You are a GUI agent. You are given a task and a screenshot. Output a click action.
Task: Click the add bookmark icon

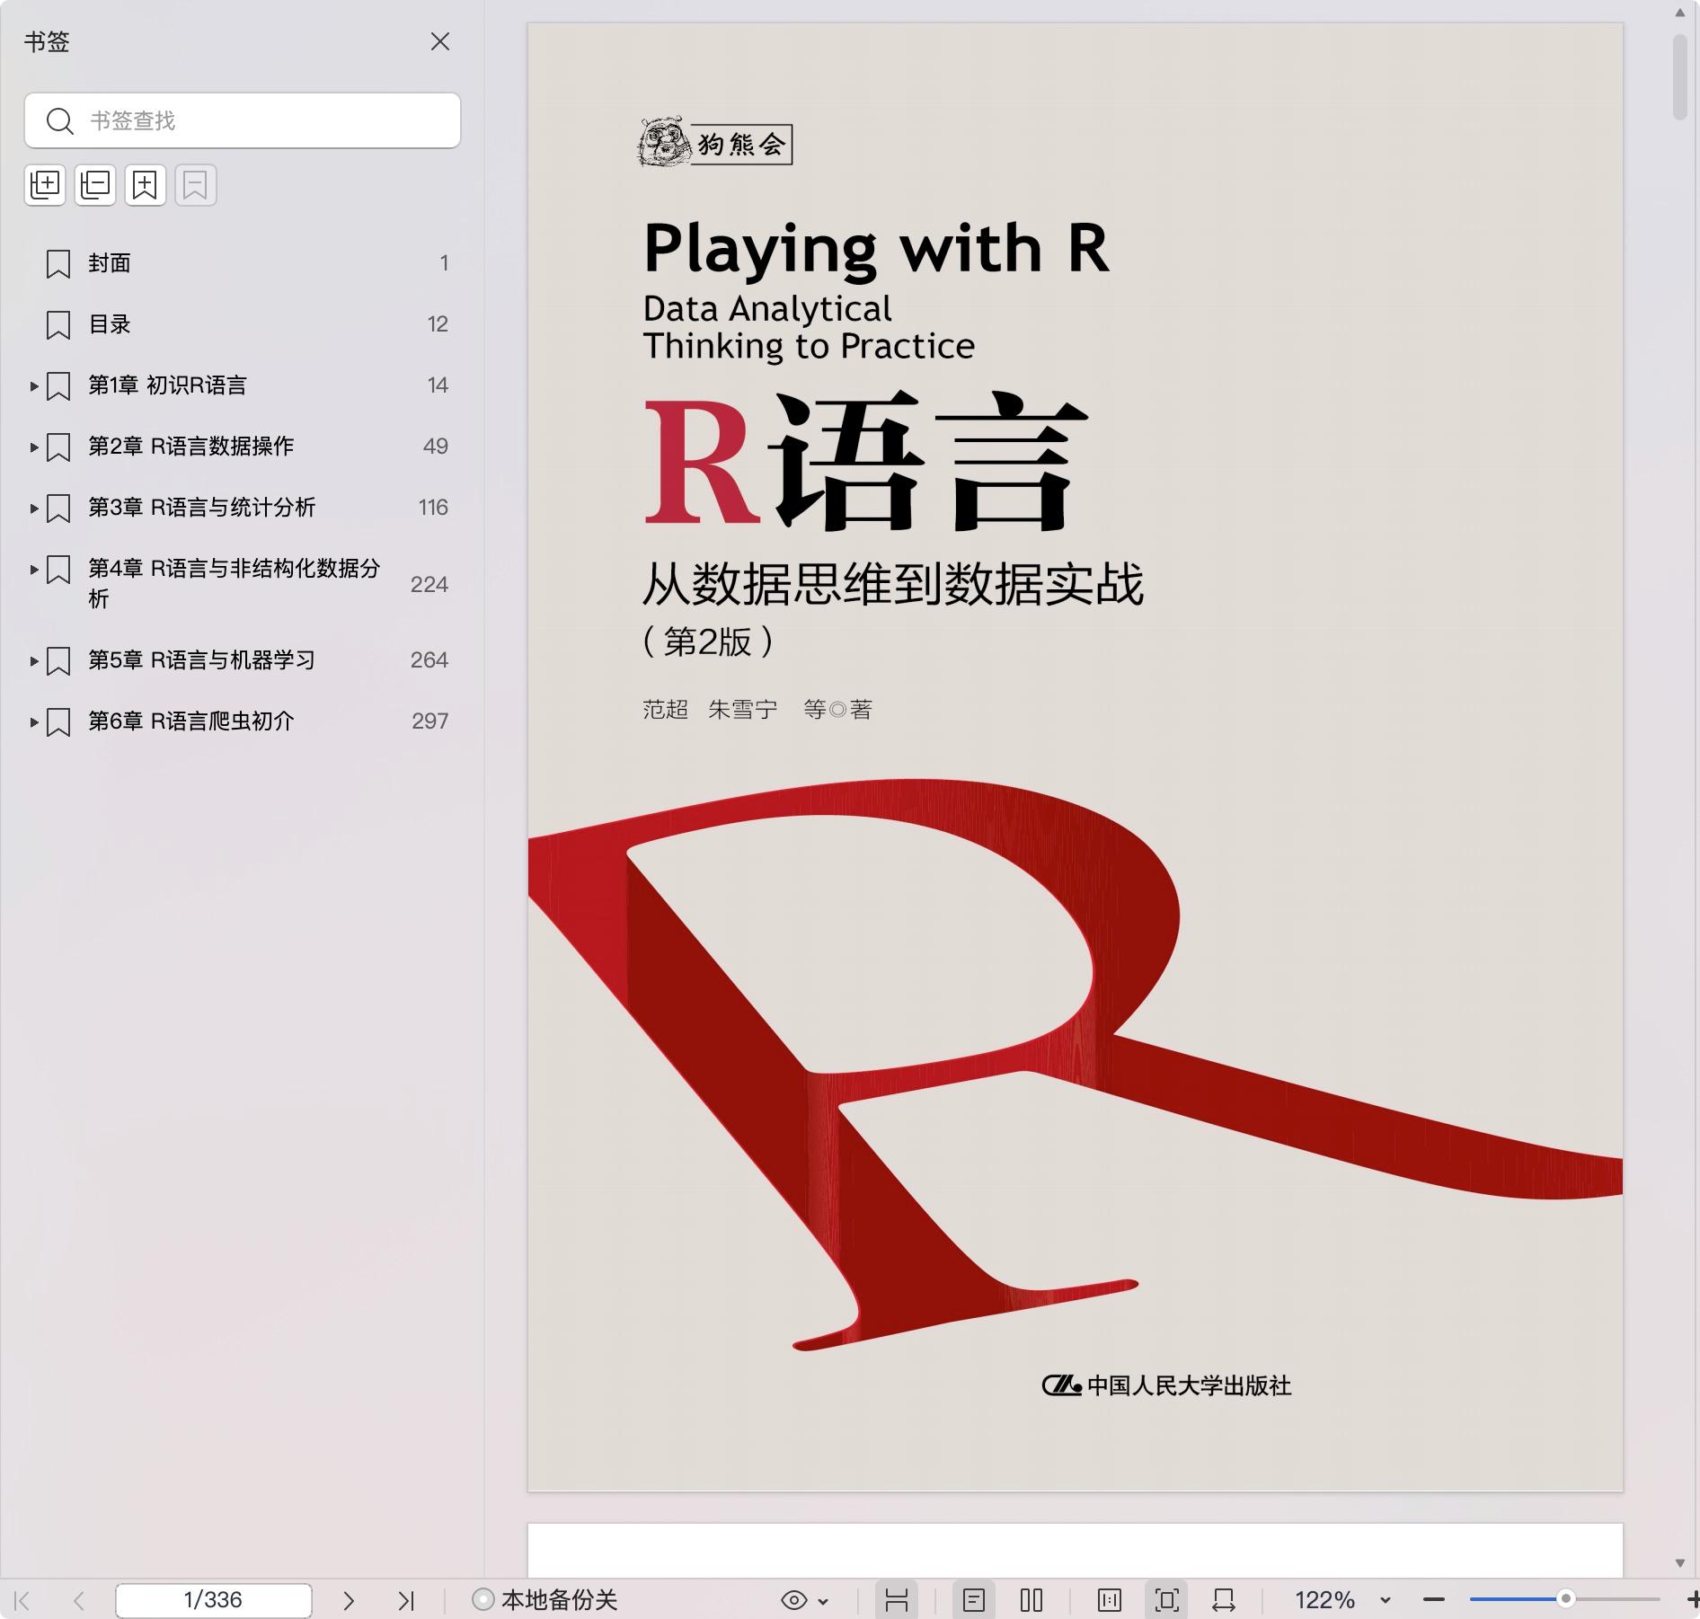coord(146,185)
